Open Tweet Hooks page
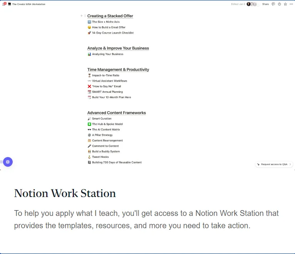 pyautogui.click(x=101, y=157)
